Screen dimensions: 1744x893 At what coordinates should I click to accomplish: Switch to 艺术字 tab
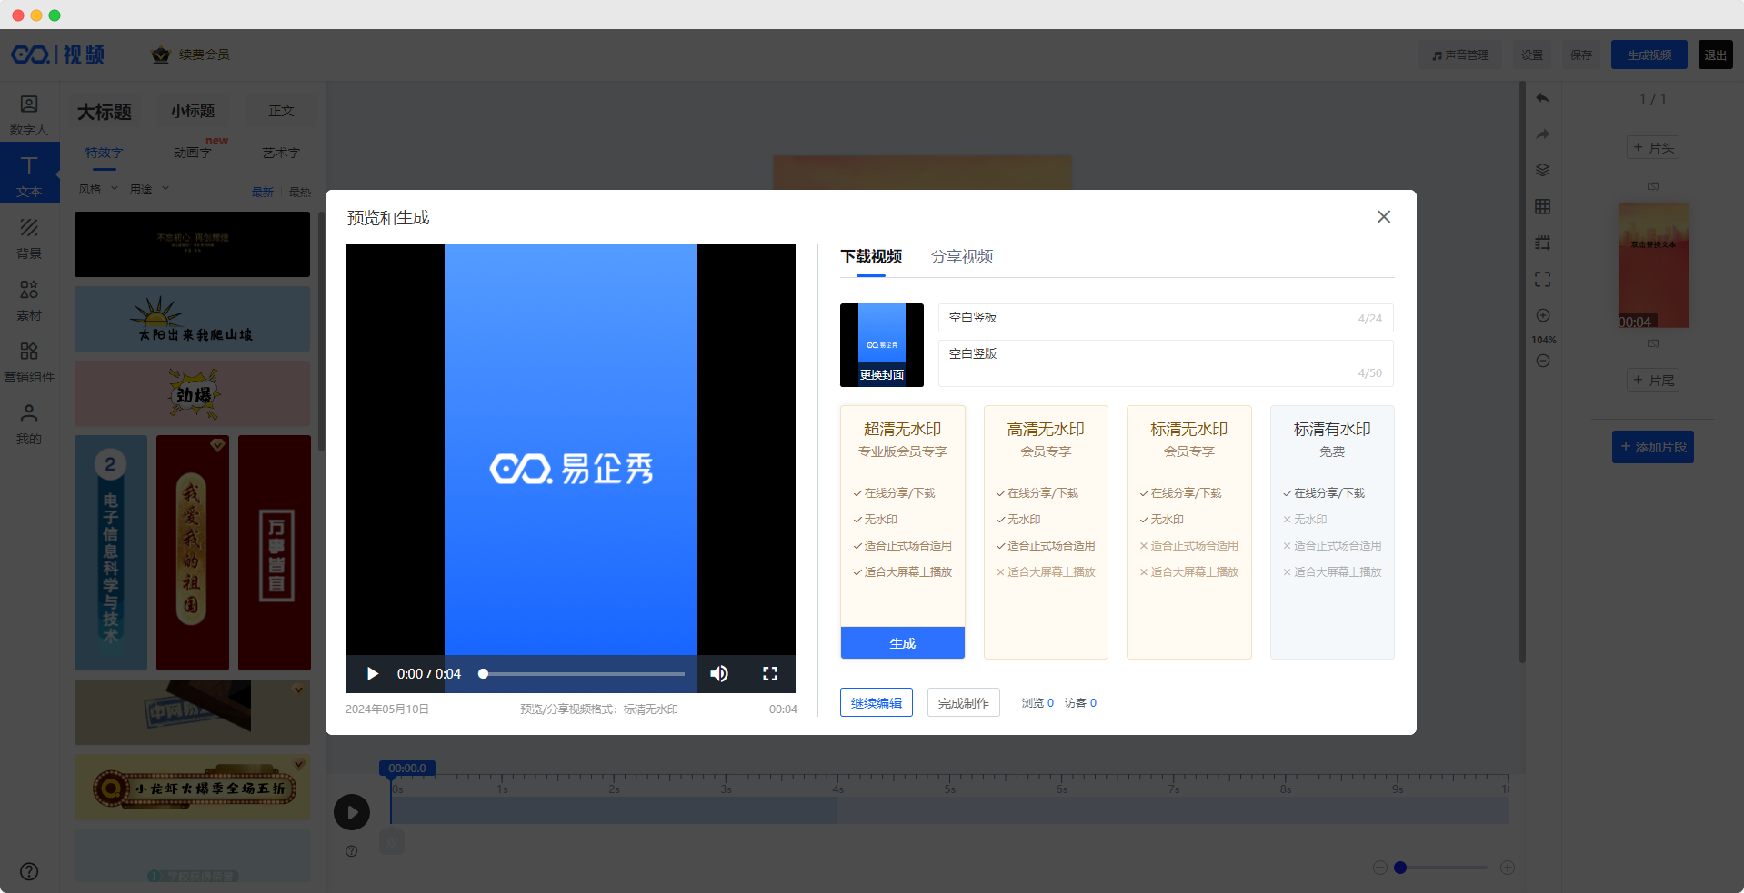point(281,153)
